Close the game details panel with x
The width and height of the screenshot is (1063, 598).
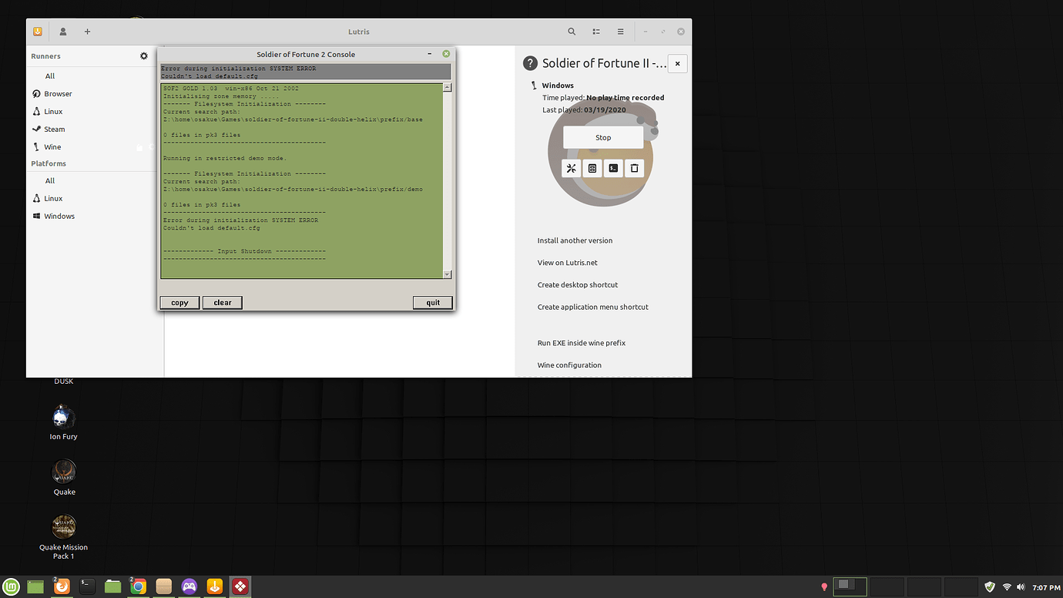tap(677, 64)
